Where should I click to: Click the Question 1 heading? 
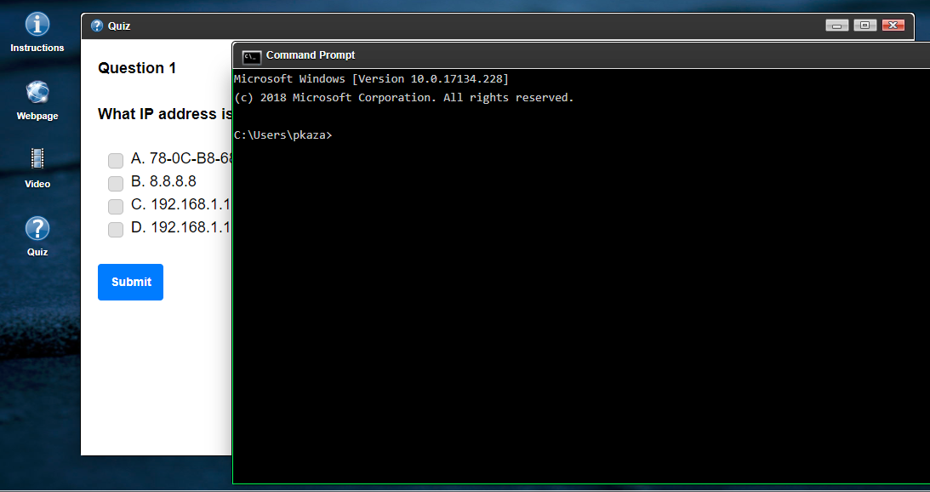tap(137, 68)
